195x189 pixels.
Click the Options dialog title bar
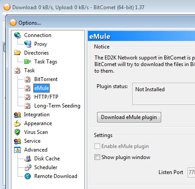click(x=101, y=22)
